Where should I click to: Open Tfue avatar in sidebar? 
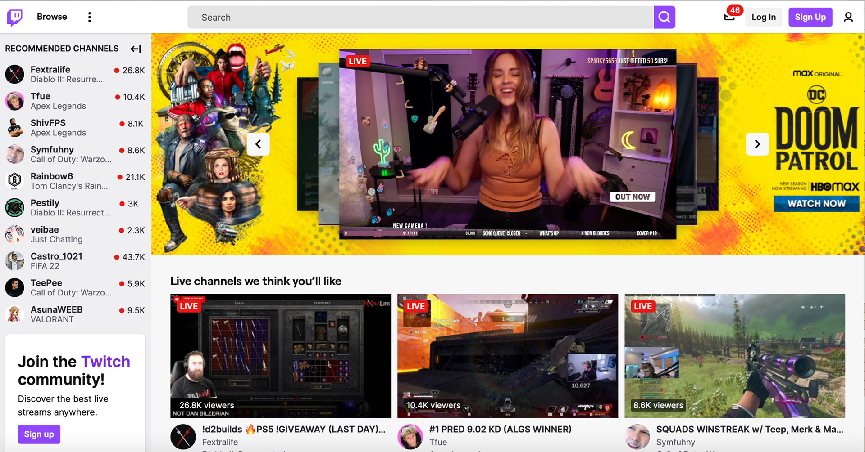[14, 101]
